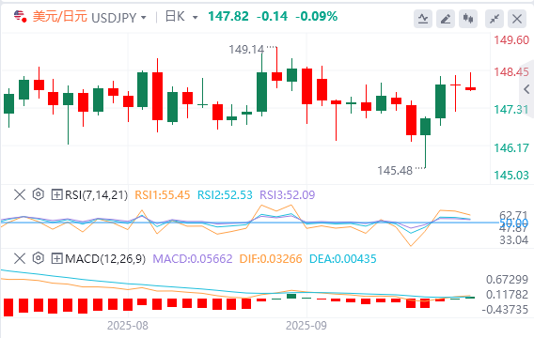Click the 149.14 high price label
Screen dimensions: 534x338
coord(246,50)
